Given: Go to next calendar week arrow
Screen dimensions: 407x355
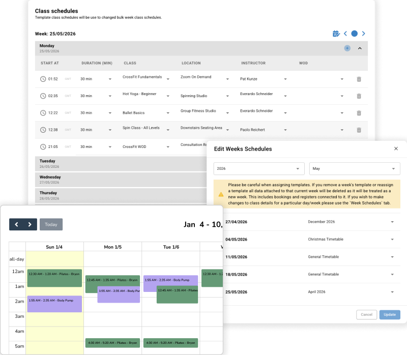Looking at the screenshot, I should 30,224.
